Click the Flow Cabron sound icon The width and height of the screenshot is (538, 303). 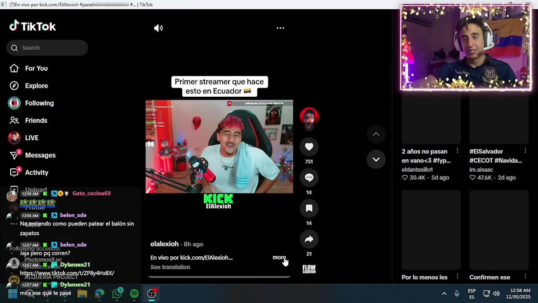pyautogui.click(x=309, y=269)
